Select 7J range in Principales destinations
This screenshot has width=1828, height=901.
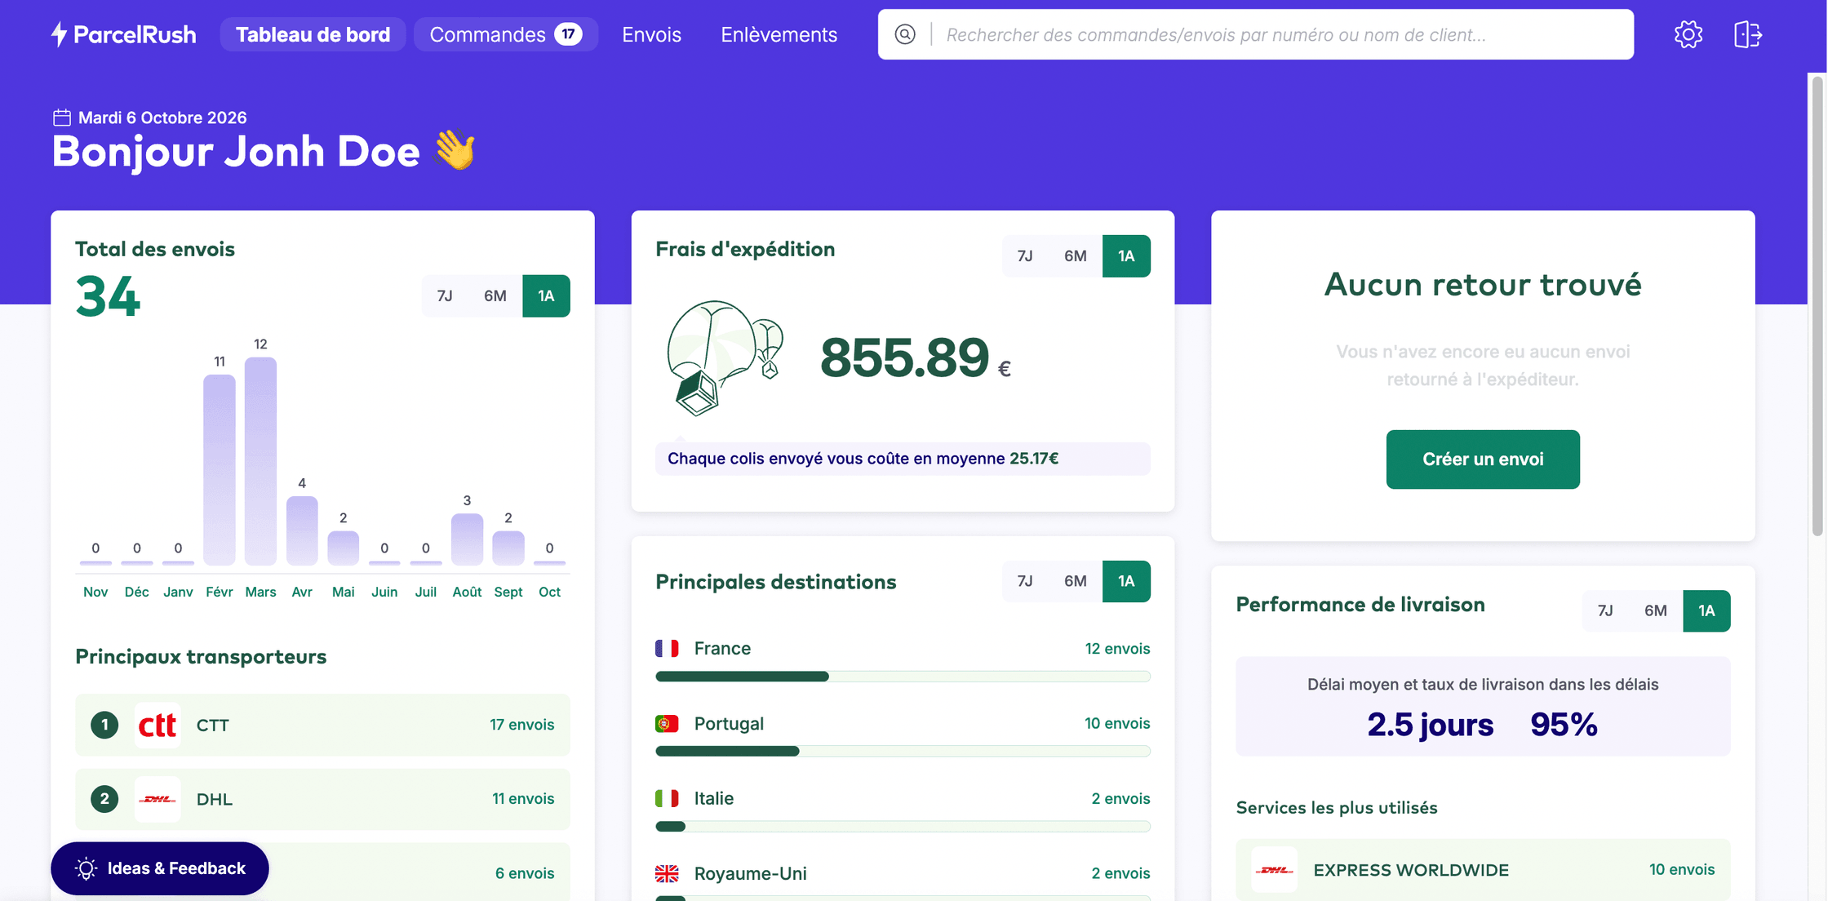(x=1025, y=581)
